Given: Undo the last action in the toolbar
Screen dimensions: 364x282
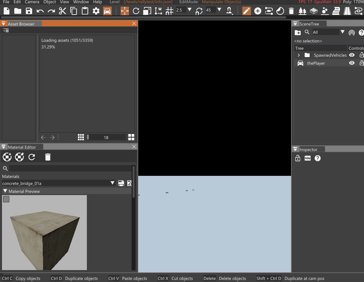Looking at the screenshot, I should click(40, 11).
